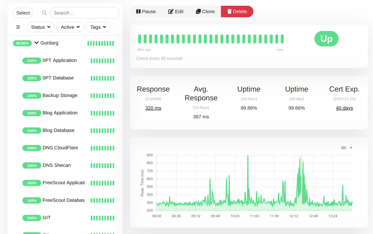Viewport: 373px width, 234px height.
Task: Open the Status filter dropdown
Action: tap(41, 27)
